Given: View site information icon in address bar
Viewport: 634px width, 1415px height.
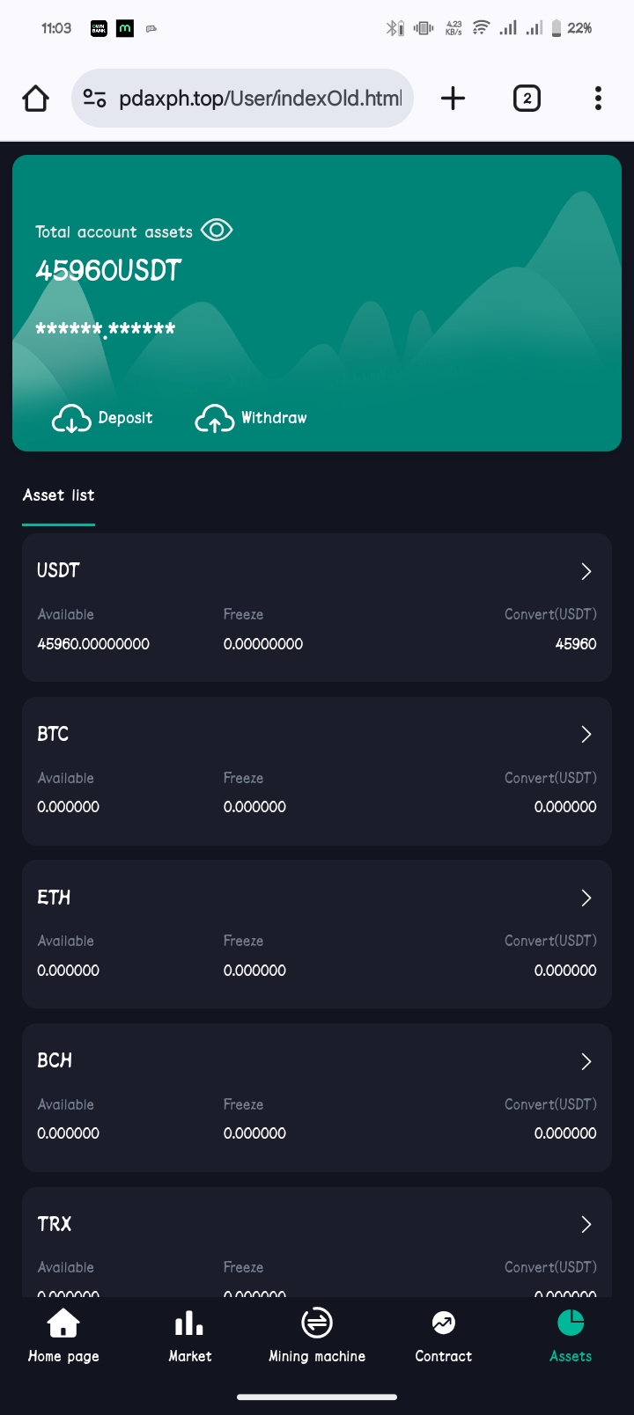Looking at the screenshot, I should click(x=95, y=99).
